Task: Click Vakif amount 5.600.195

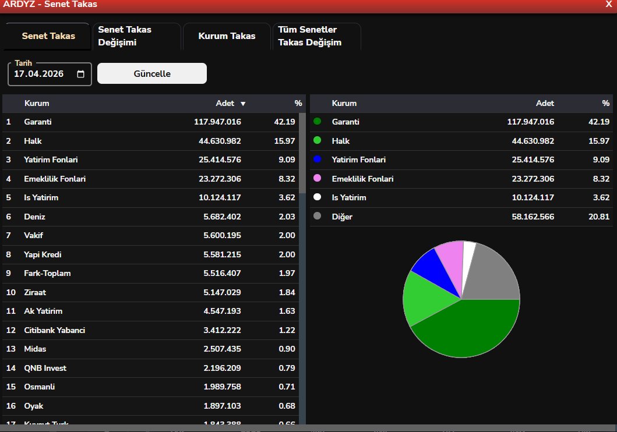Action: point(222,235)
